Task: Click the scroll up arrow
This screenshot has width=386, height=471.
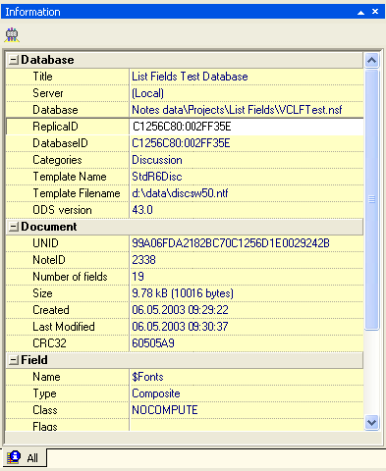Action: 371,60
